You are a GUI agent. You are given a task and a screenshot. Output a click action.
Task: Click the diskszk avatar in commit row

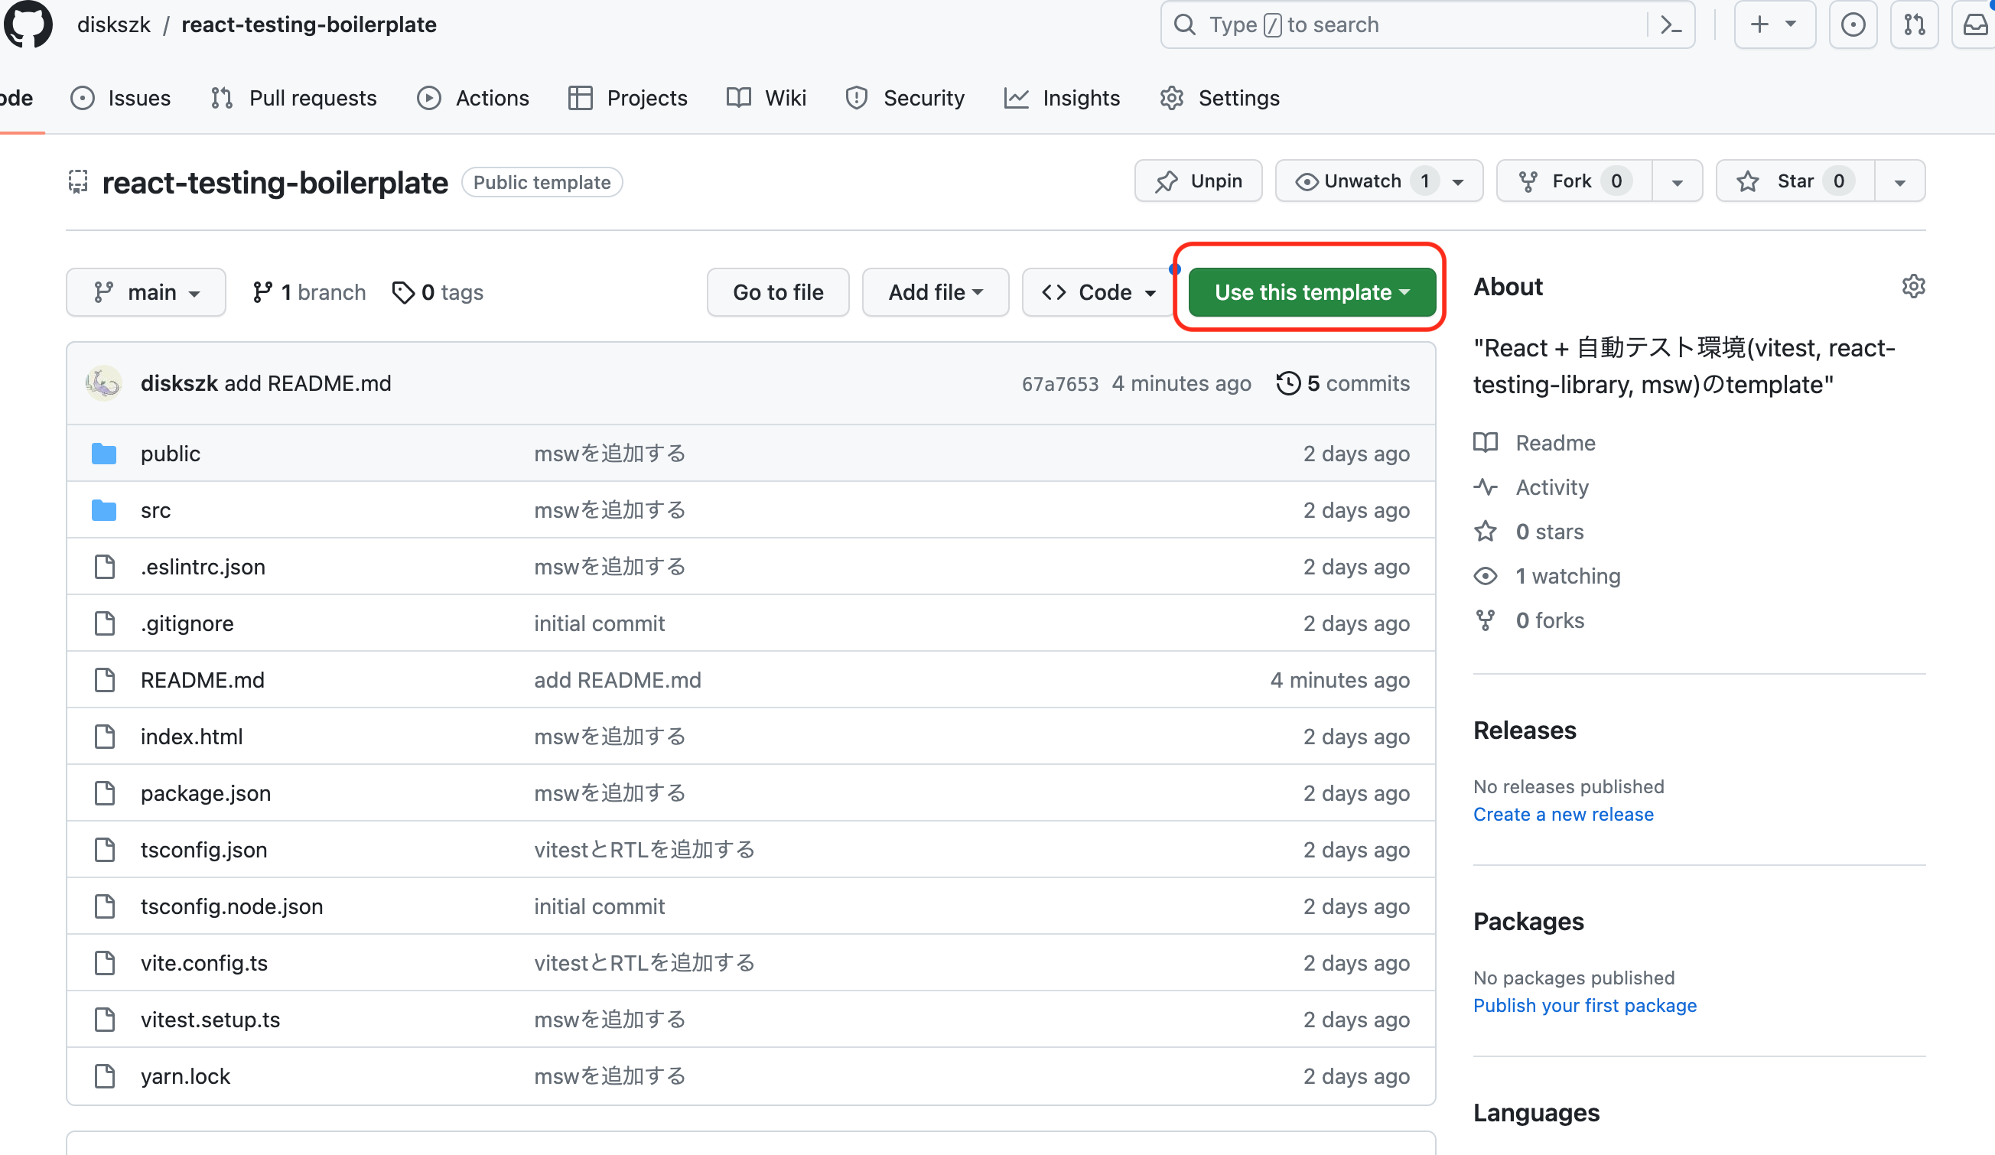(103, 384)
